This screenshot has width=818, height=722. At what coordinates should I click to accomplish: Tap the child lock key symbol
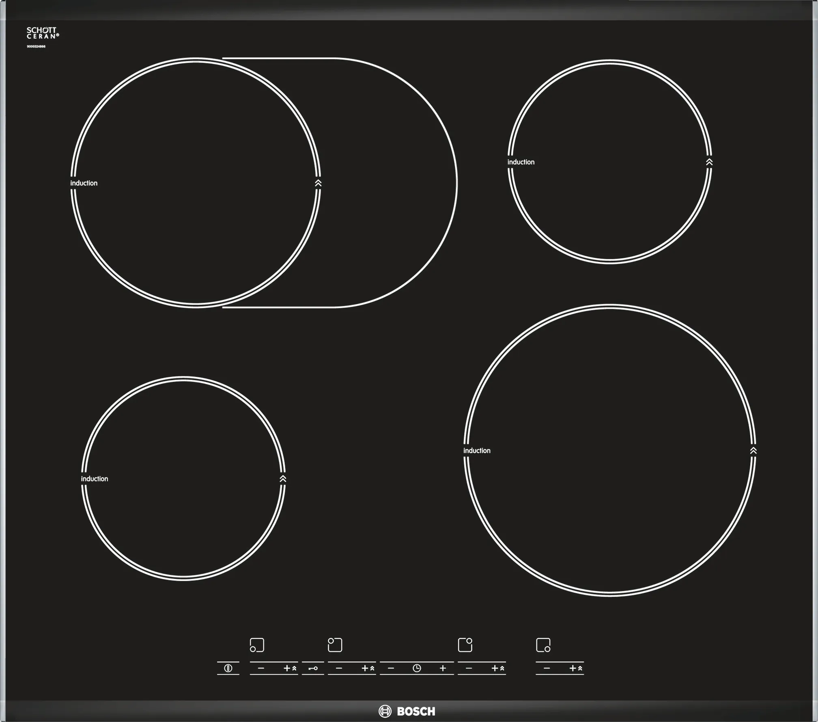(313, 668)
